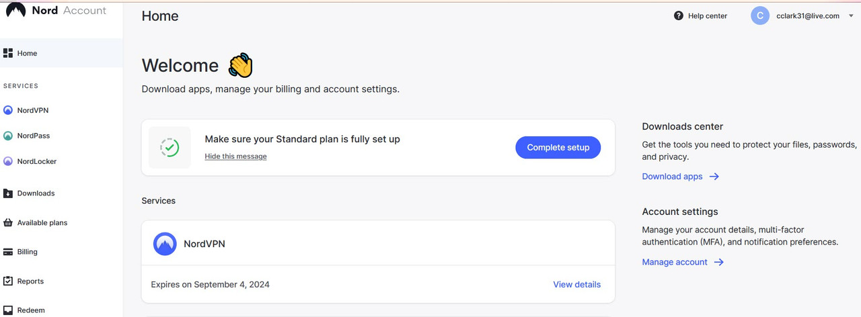This screenshot has height=317, width=861.
Task: Click the Reports clipboard icon
Action: coord(8,281)
